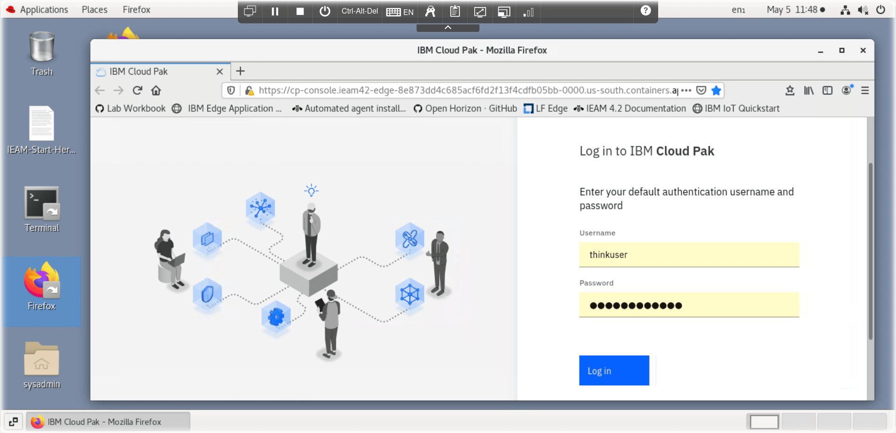The image size is (896, 433).
Task: Click the window scaling icon in remote toolbar
Action: coord(504,12)
